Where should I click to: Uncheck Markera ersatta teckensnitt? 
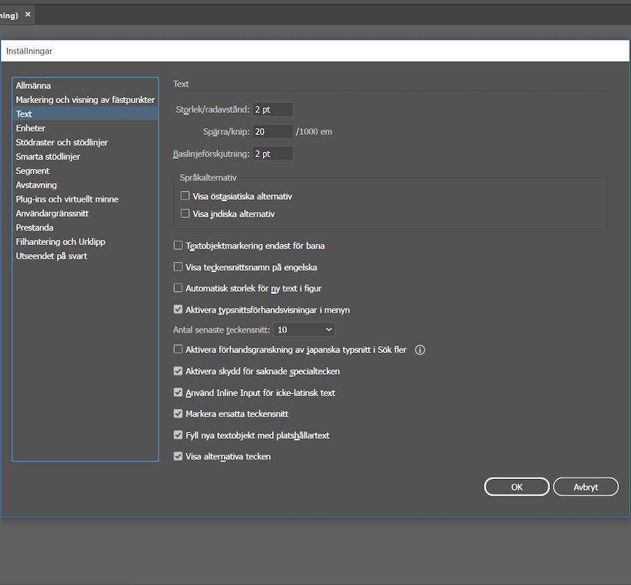click(178, 414)
